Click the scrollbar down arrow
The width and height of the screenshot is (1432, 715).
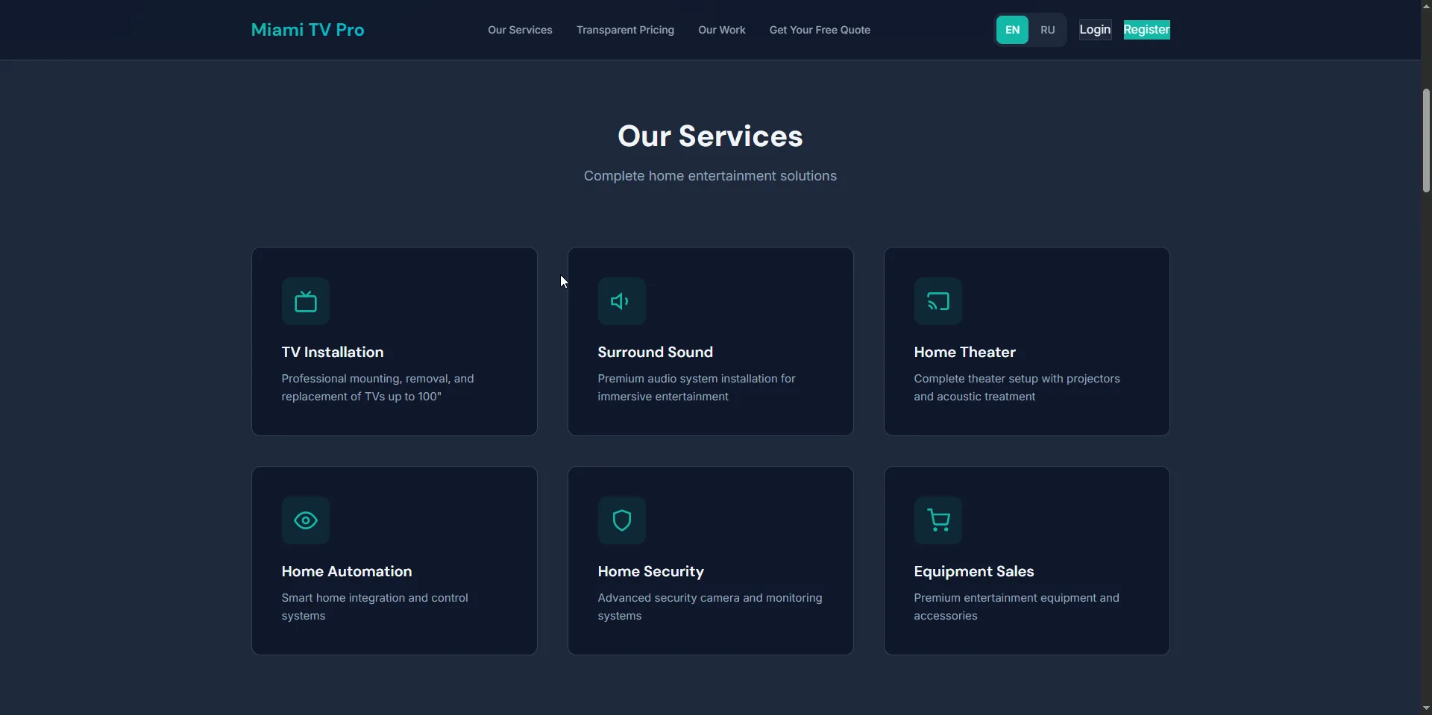tap(1426, 708)
